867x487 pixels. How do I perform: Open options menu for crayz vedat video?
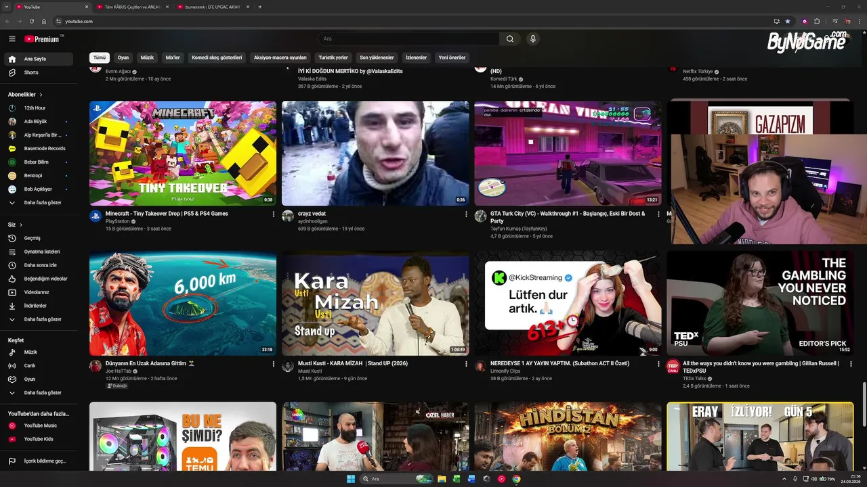(466, 214)
